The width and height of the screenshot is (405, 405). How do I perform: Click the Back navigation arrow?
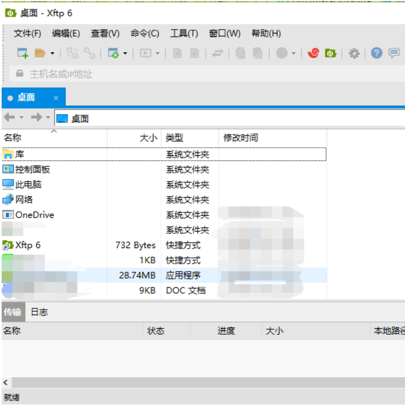9,117
